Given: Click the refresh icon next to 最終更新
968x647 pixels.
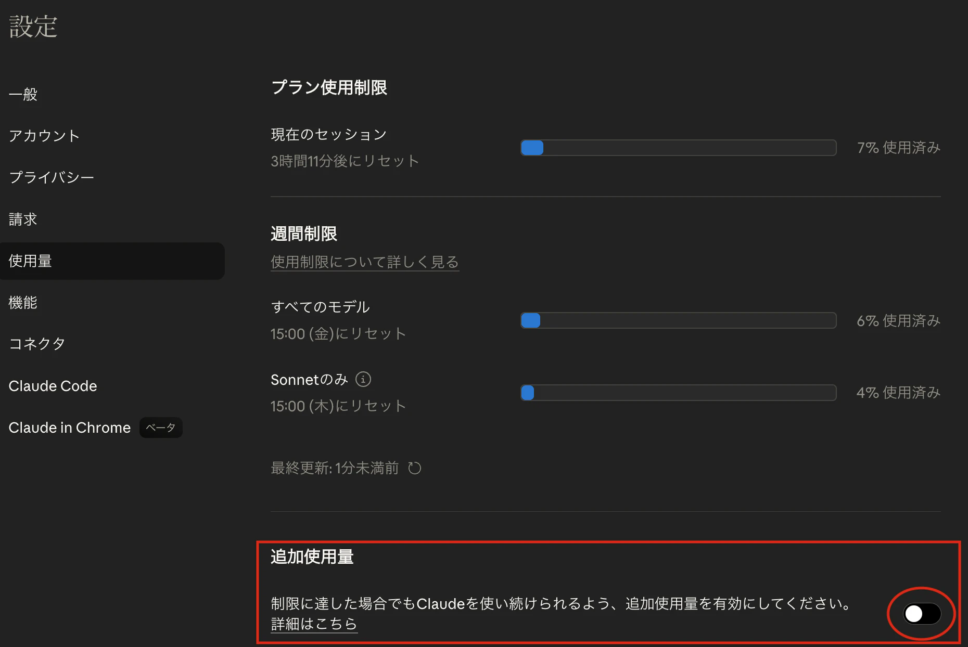Looking at the screenshot, I should pos(415,468).
